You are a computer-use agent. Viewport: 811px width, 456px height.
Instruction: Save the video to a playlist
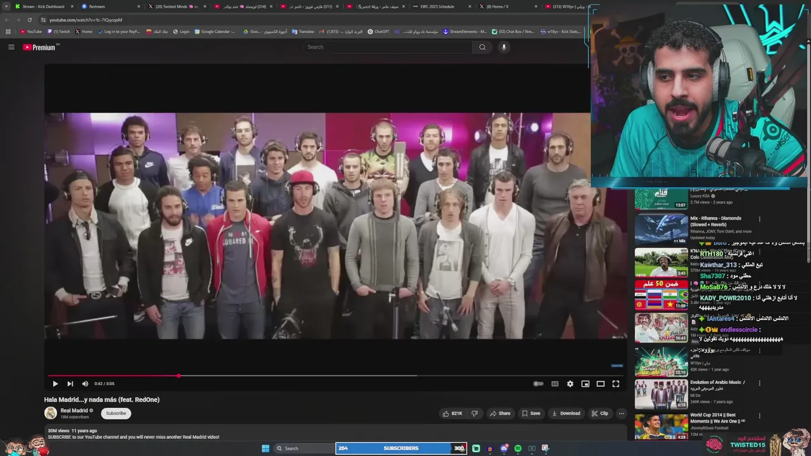coord(531,413)
